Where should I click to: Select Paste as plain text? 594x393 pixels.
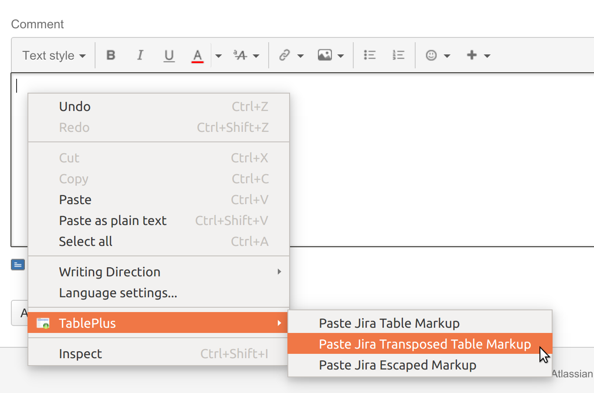[159, 221]
